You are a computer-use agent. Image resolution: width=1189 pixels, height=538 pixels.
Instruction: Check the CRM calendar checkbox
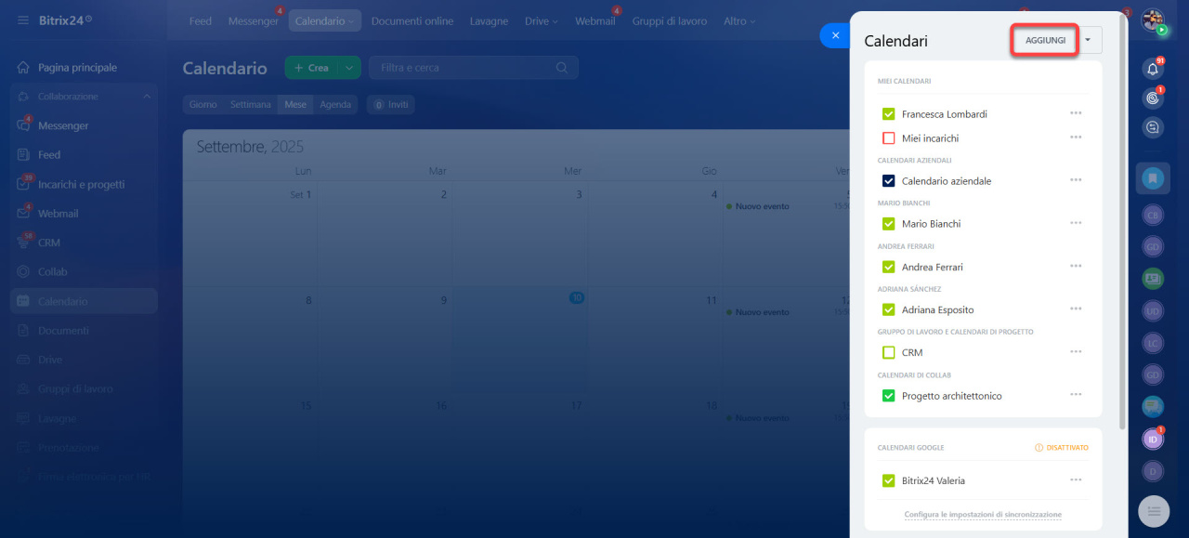coord(889,353)
